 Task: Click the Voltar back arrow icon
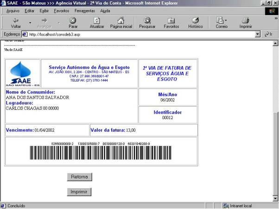(x=16, y=20)
